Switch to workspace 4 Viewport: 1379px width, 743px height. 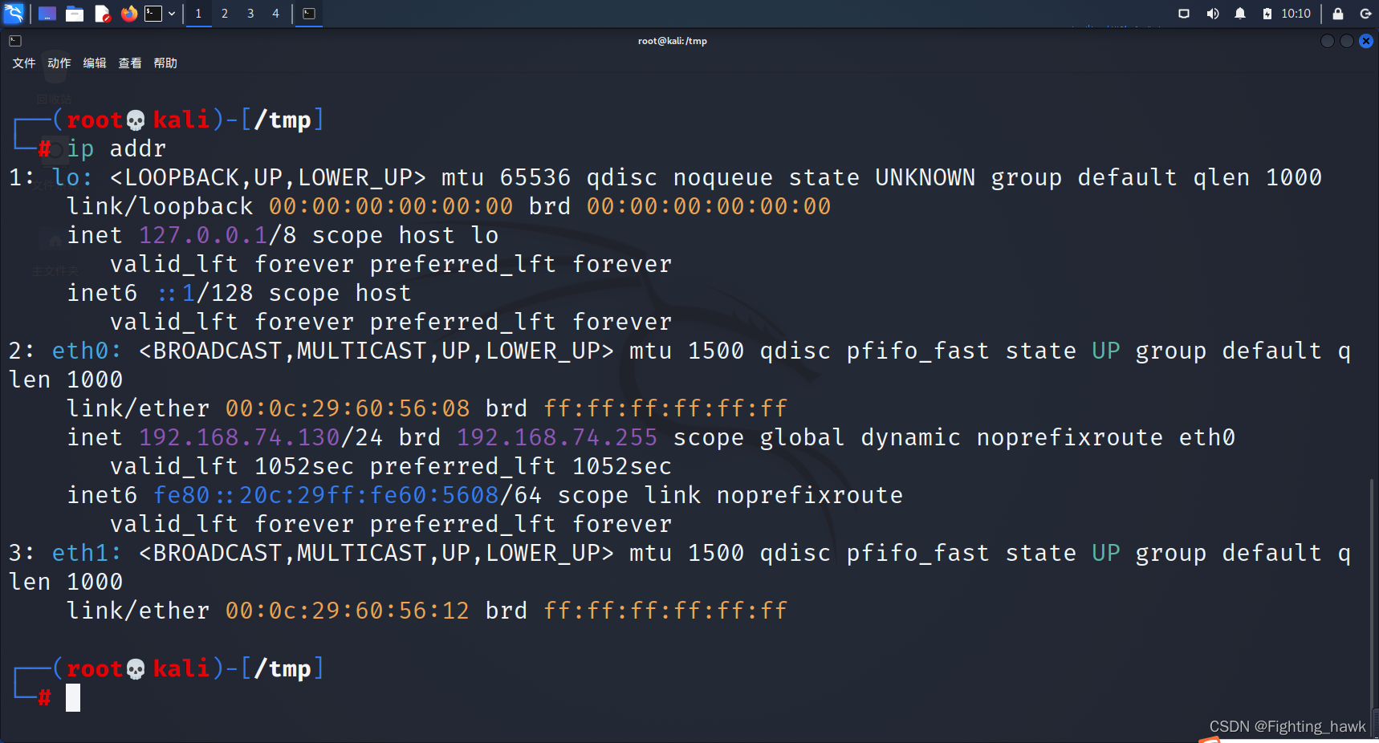point(275,14)
